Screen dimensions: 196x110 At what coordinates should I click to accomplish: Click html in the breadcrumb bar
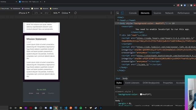tap(118, 79)
